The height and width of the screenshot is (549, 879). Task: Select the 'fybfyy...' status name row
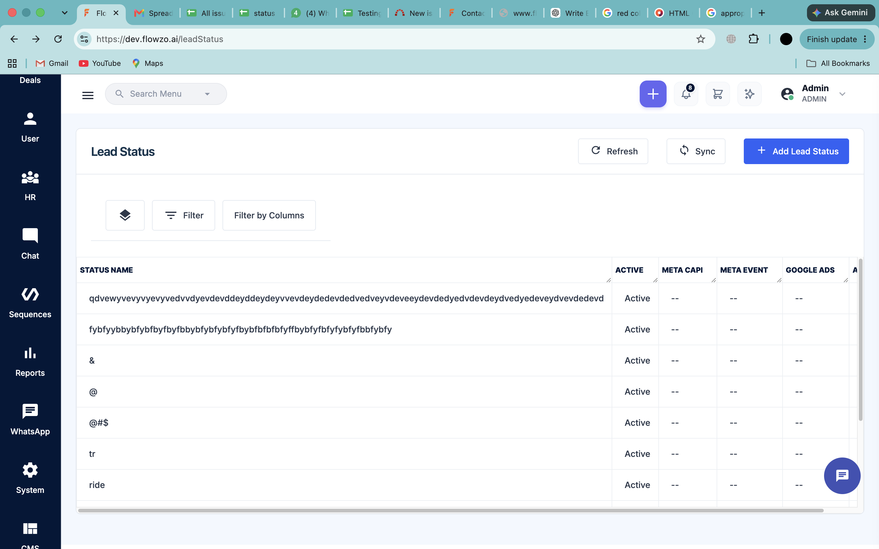point(467,329)
